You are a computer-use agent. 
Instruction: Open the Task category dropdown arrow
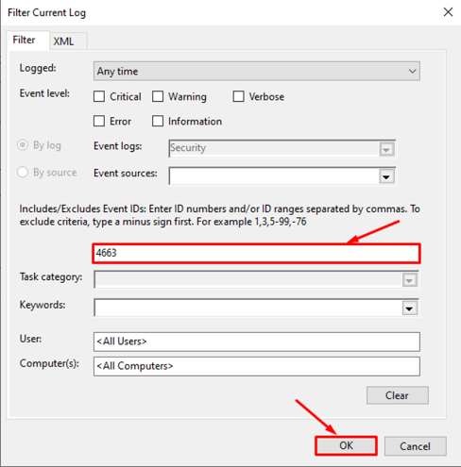click(x=410, y=279)
